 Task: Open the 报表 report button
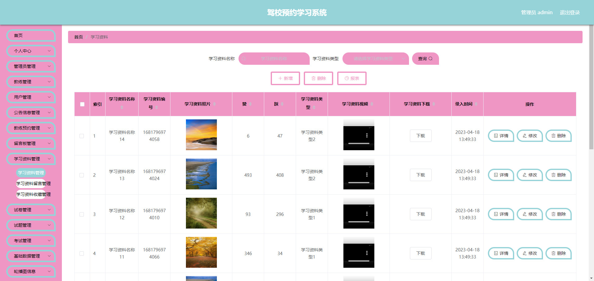point(352,78)
